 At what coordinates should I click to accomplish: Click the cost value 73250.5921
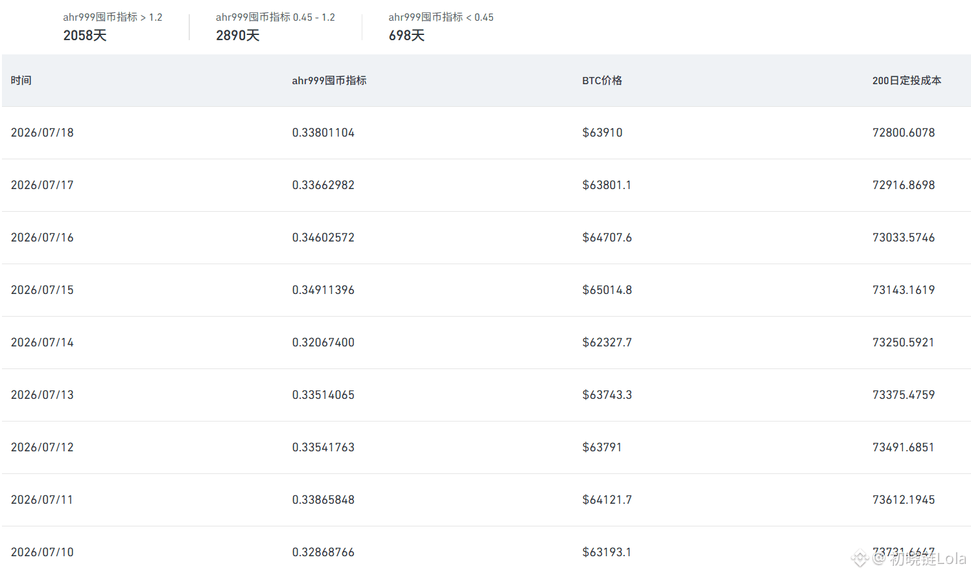coord(903,343)
